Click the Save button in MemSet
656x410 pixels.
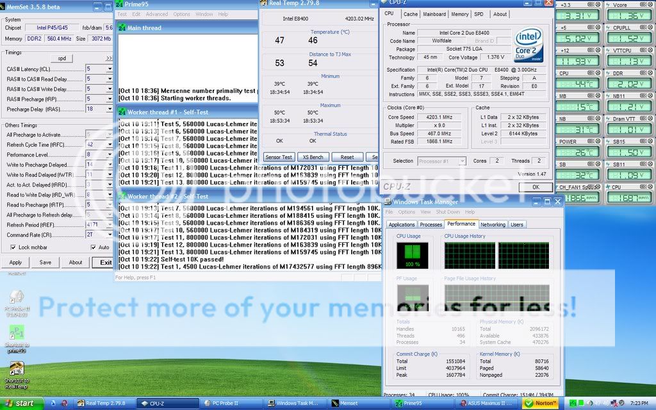(45, 262)
